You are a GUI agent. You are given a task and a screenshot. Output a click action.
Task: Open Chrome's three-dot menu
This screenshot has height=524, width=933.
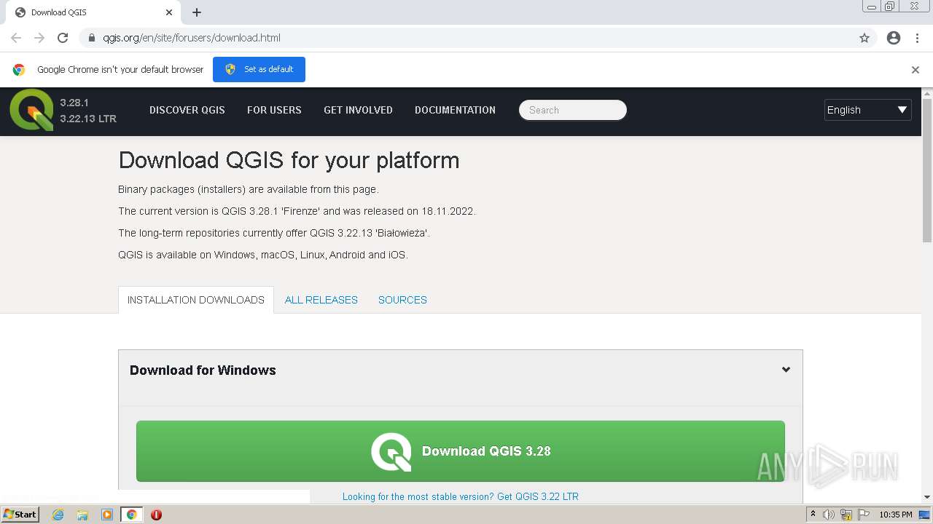(917, 38)
